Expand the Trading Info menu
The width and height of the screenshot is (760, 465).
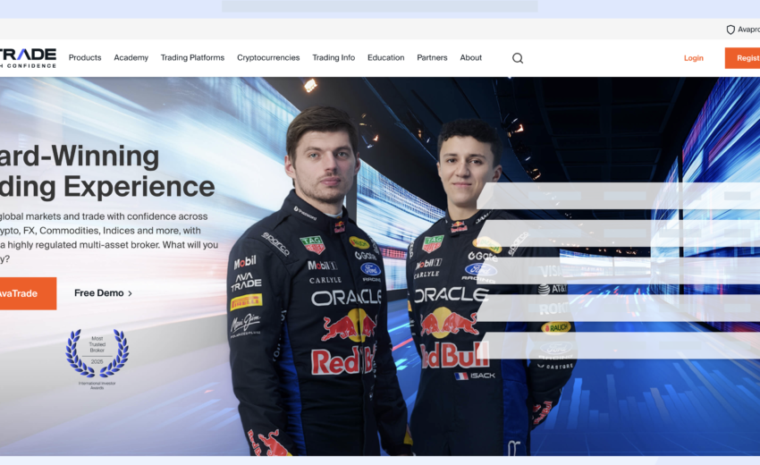334,58
